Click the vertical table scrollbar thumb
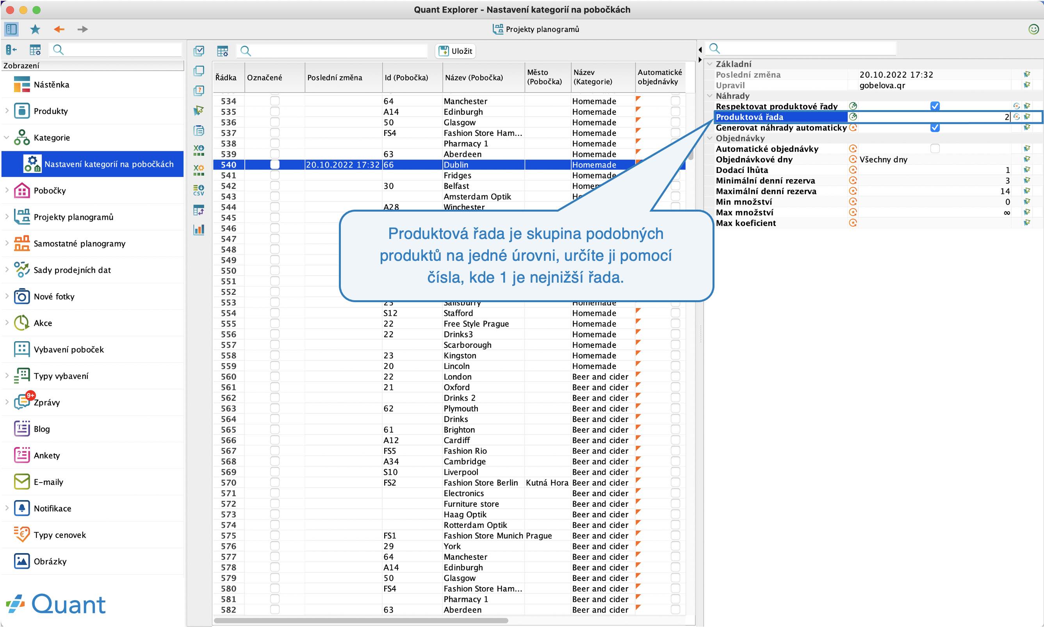Image resolution: width=1044 pixels, height=627 pixels. (x=691, y=155)
